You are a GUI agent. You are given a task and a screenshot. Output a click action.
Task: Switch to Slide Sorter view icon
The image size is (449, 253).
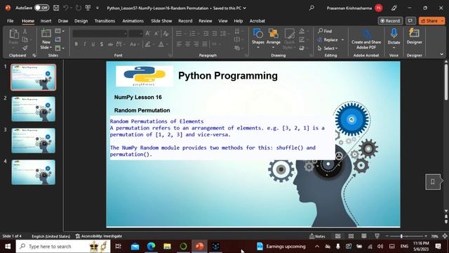tap(351, 236)
